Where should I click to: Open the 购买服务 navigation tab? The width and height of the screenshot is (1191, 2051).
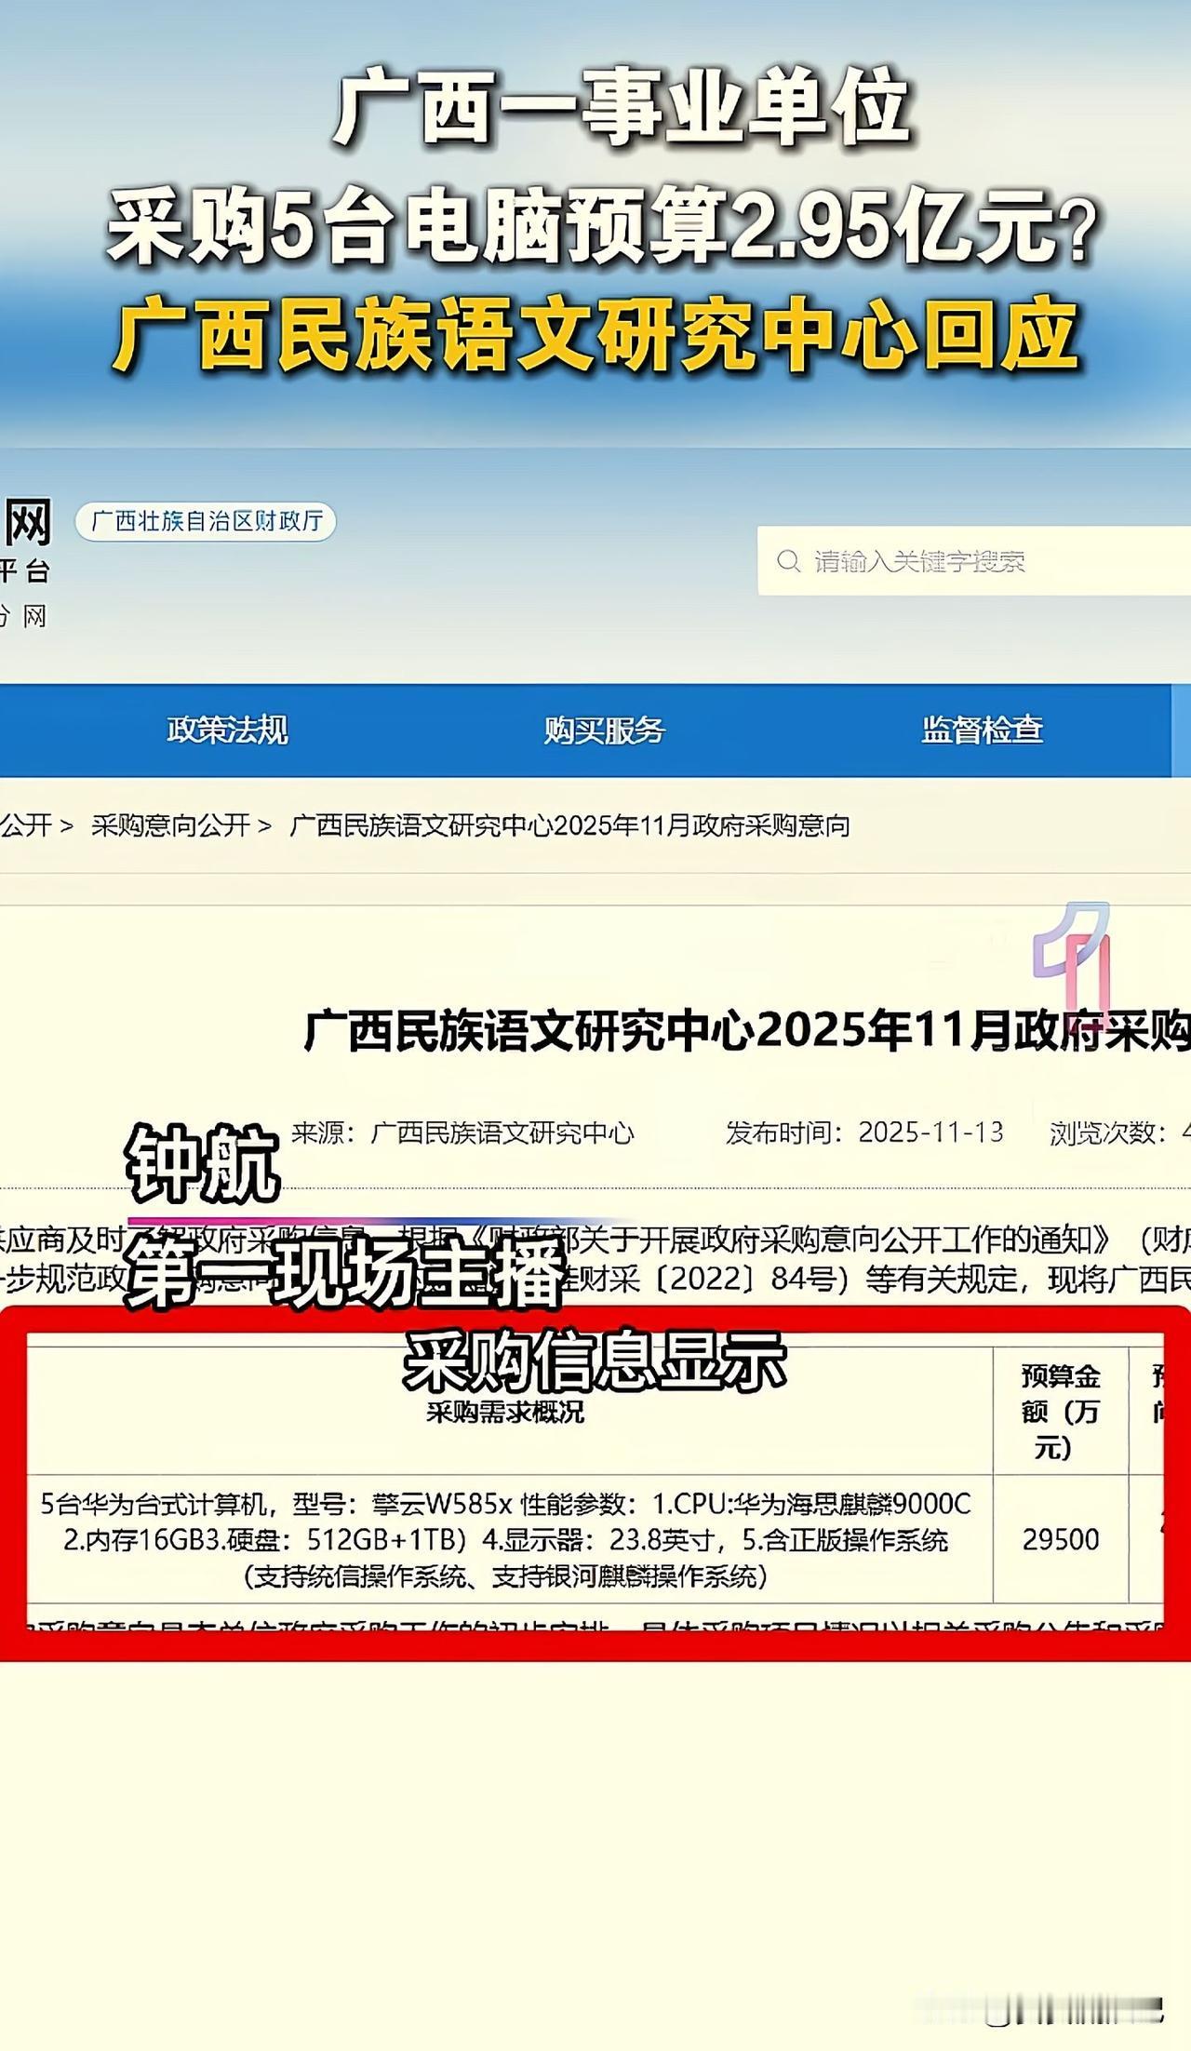[x=605, y=731]
